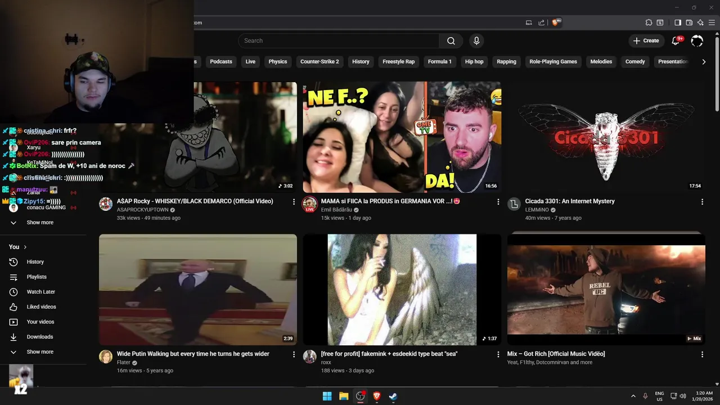Start voice search with the microphone icon
720x405 pixels.
[x=476, y=40]
